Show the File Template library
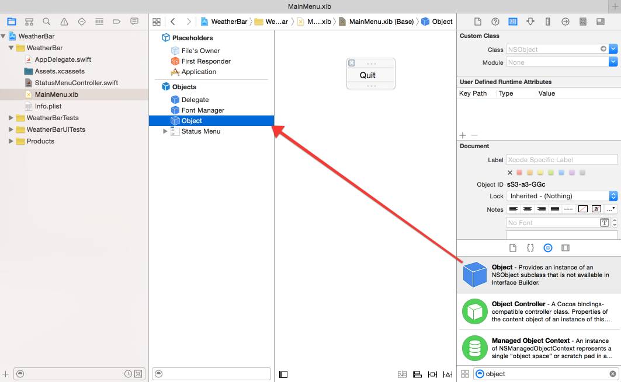The height and width of the screenshot is (382, 621). [513, 248]
